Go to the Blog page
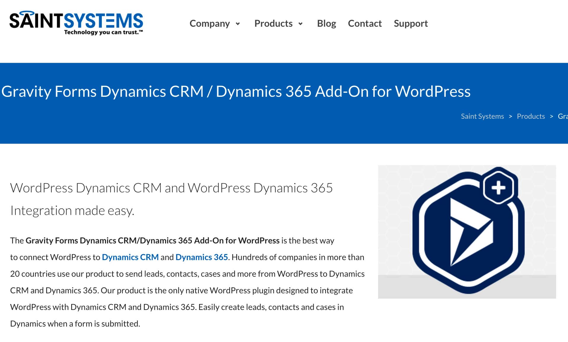The width and height of the screenshot is (568, 342). click(326, 23)
